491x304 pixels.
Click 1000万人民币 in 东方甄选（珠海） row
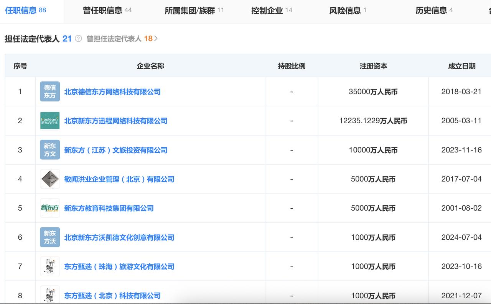tap(373, 266)
